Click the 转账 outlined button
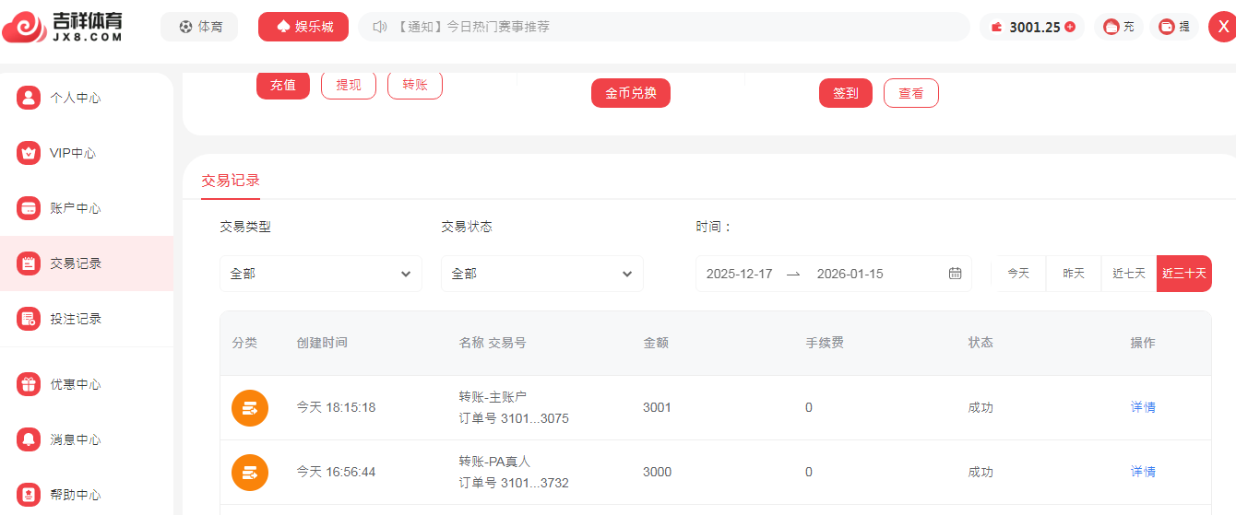Viewport: 1236px width, 515px height. [415, 85]
